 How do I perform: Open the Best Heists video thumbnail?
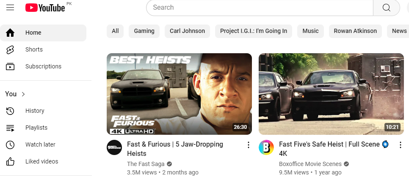(179, 94)
